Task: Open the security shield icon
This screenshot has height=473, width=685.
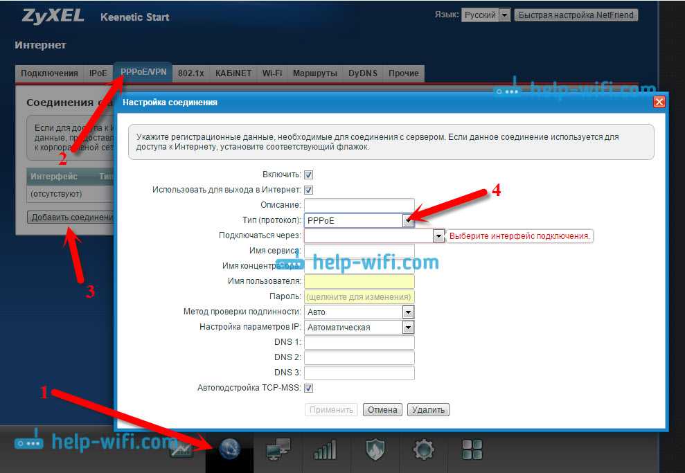Action: [x=375, y=449]
